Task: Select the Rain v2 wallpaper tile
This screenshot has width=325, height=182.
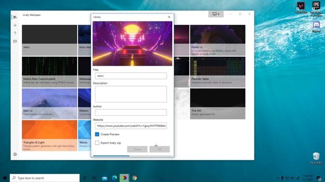Action: click(50, 104)
